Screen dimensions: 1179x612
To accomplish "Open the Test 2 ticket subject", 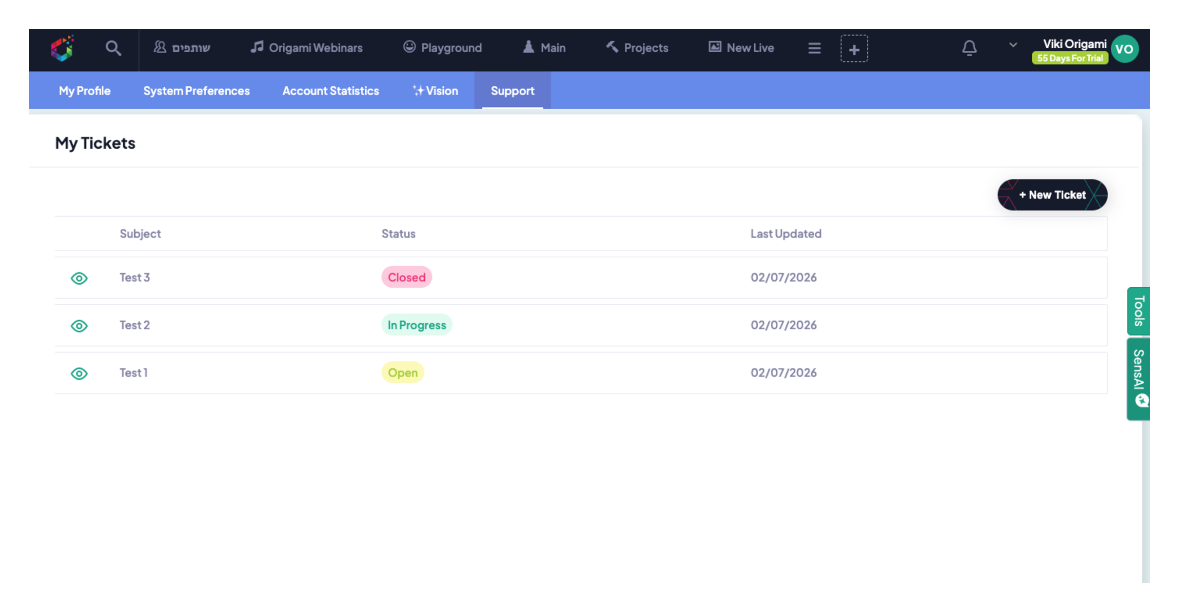I will click(x=135, y=325).
